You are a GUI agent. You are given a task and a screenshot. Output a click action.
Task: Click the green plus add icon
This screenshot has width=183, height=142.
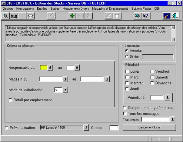pyautogui.click(x=72, y=16)
